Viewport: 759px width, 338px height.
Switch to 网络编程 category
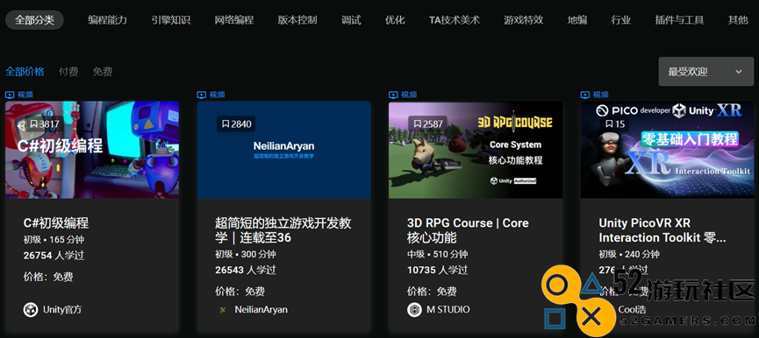tap(234, 20)
